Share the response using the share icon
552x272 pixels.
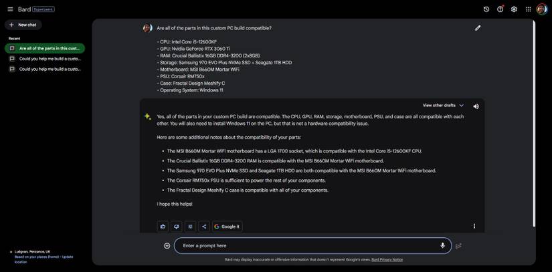[204, 227]
